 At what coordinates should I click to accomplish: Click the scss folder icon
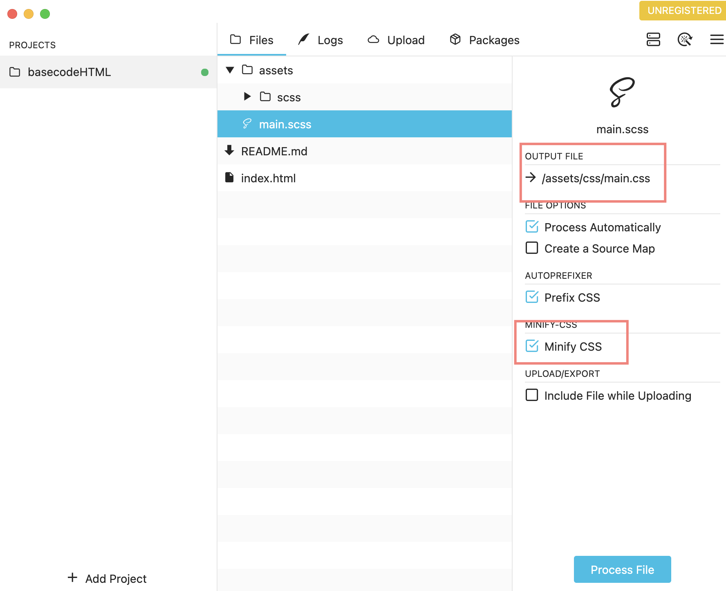point(265,96)
